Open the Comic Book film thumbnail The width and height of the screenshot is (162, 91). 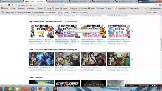click(93, 83)
